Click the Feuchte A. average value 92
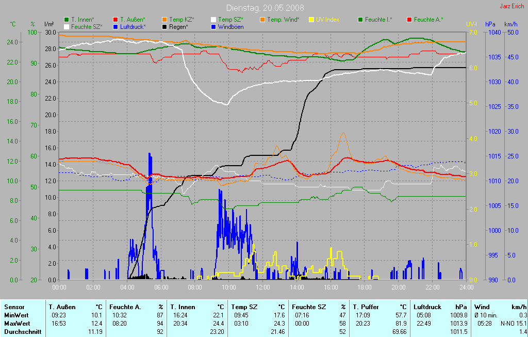 160,332
